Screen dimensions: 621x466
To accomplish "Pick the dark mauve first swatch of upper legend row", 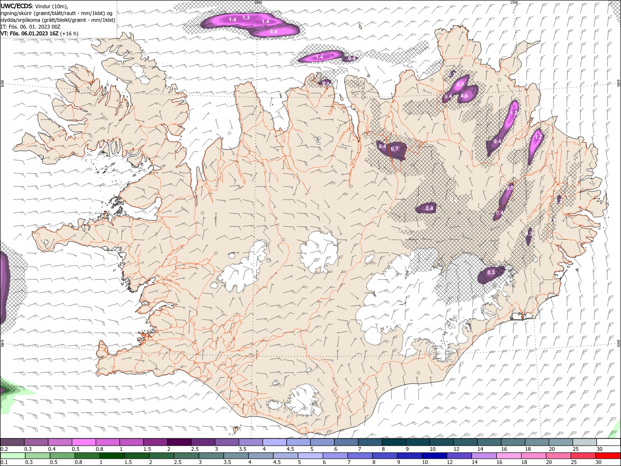I will pos(12,442).
